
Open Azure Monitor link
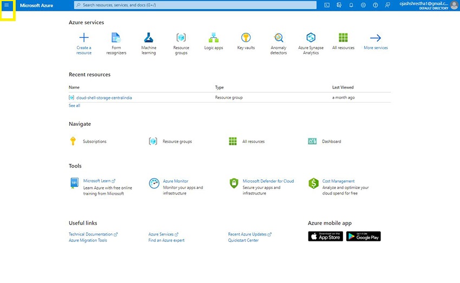point(175,181)
